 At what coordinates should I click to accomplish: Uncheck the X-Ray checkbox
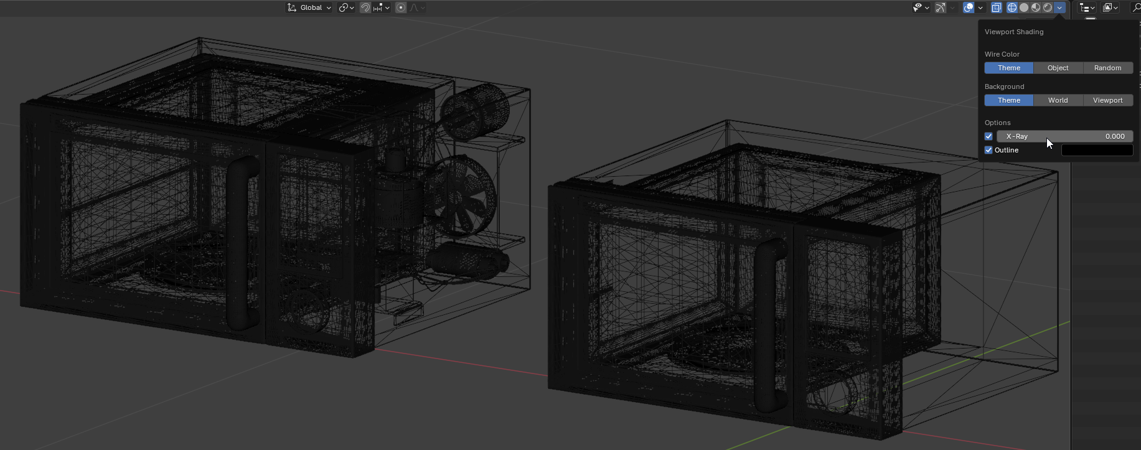tap(988, 136)
